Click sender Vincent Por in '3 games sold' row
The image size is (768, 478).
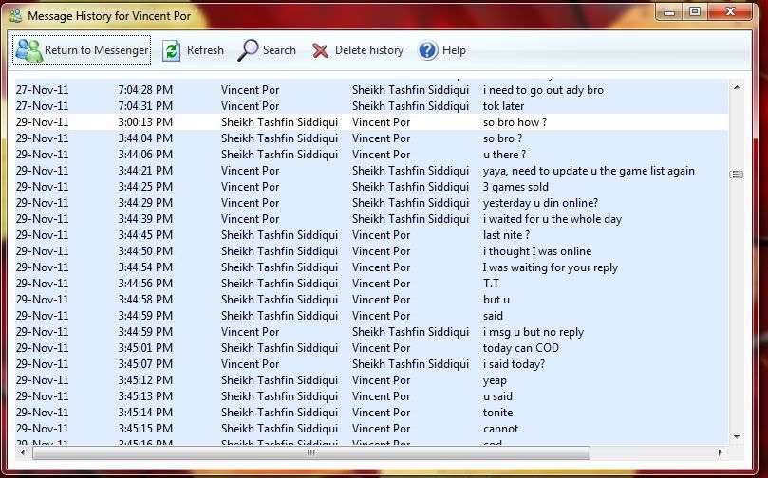(250, 187)
